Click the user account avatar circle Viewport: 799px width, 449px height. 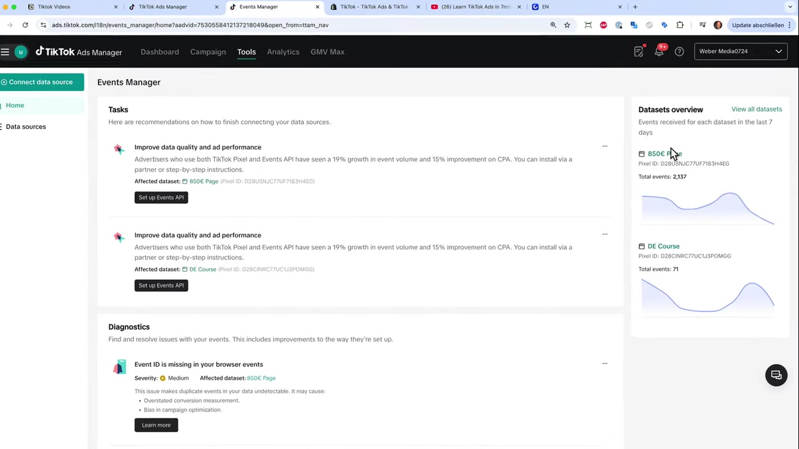[21, 52]
